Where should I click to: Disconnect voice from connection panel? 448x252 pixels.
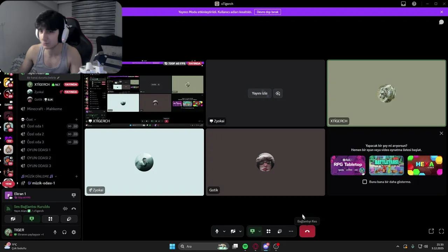click(x=74, y=209)
